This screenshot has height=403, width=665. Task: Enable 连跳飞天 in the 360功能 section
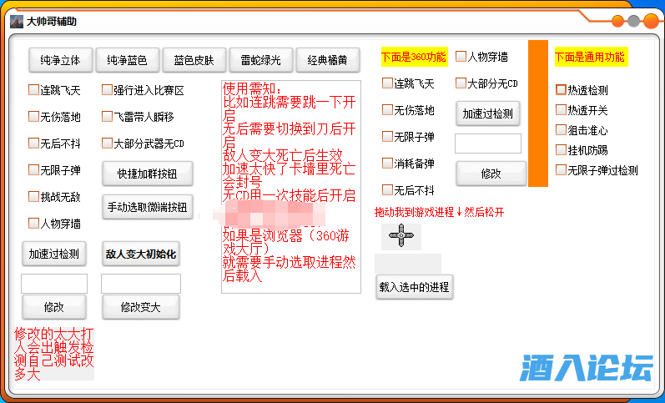(387, 83)
